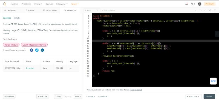Share acceptance on Twitter
This screenshot has width=219, height=100.
[x=37, y=50]
